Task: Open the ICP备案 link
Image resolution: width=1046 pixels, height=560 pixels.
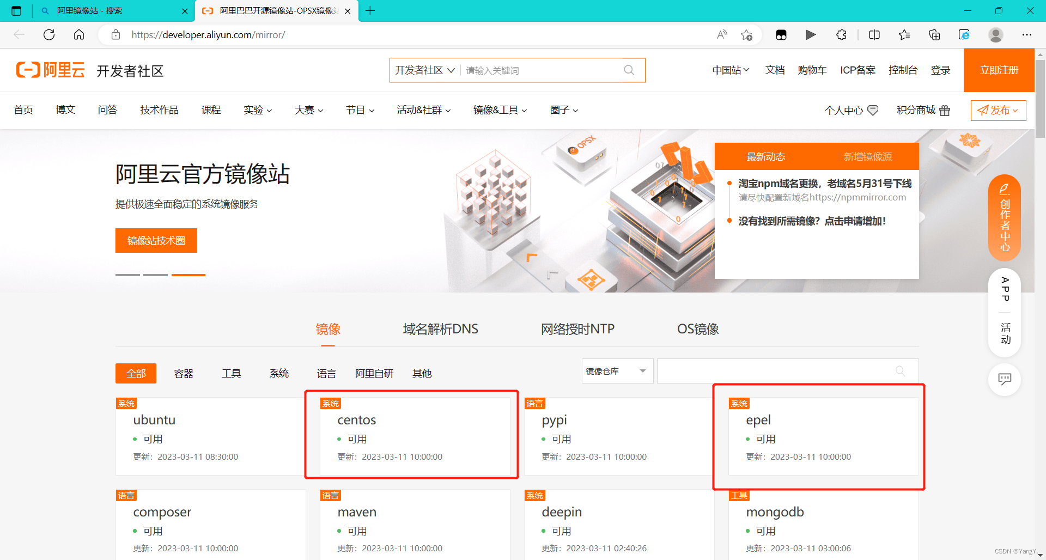Action: click(858, 70)
